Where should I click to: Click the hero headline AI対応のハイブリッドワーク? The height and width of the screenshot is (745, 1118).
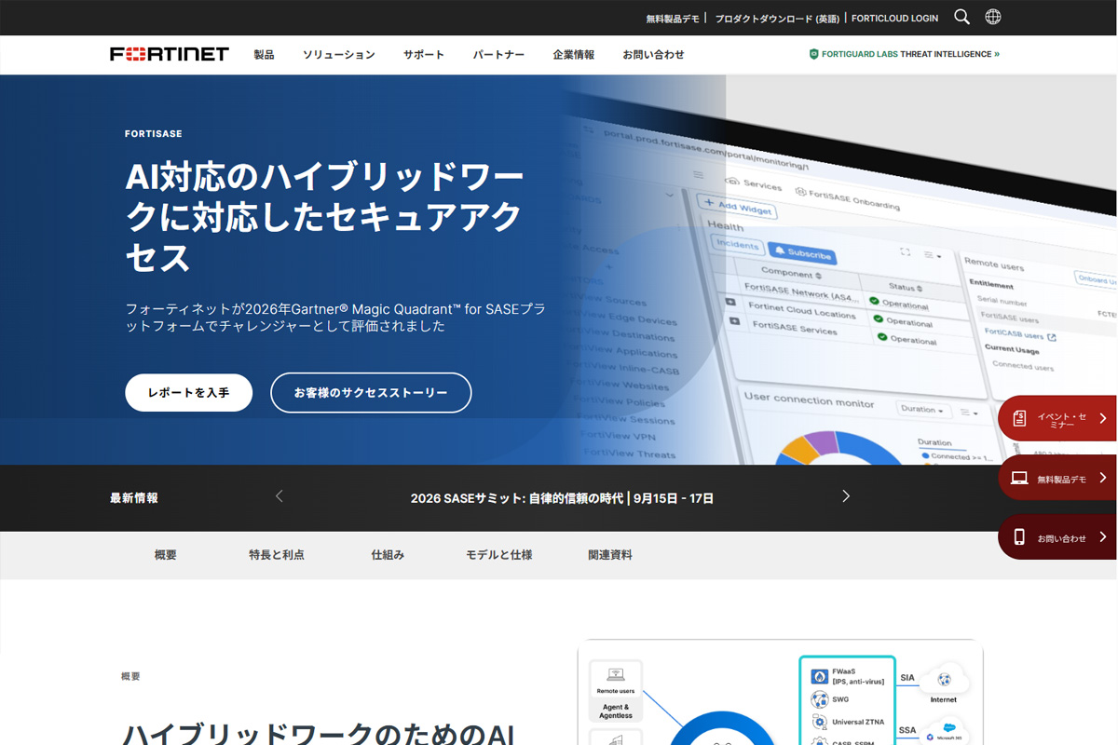click(x=325, y=217)
